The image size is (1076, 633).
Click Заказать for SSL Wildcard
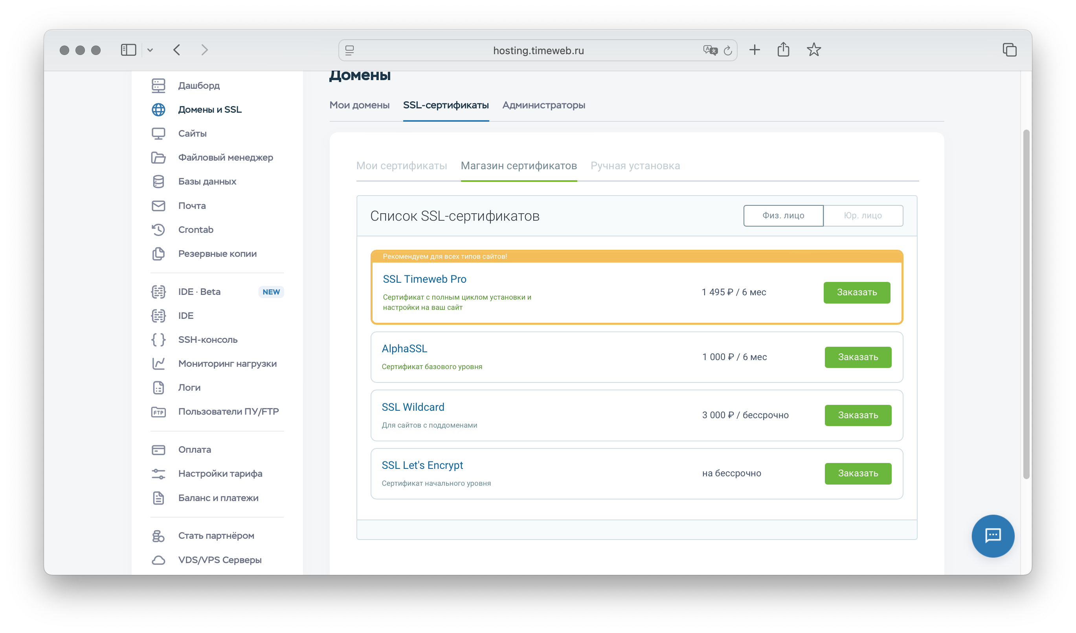[x=858, y=415]
